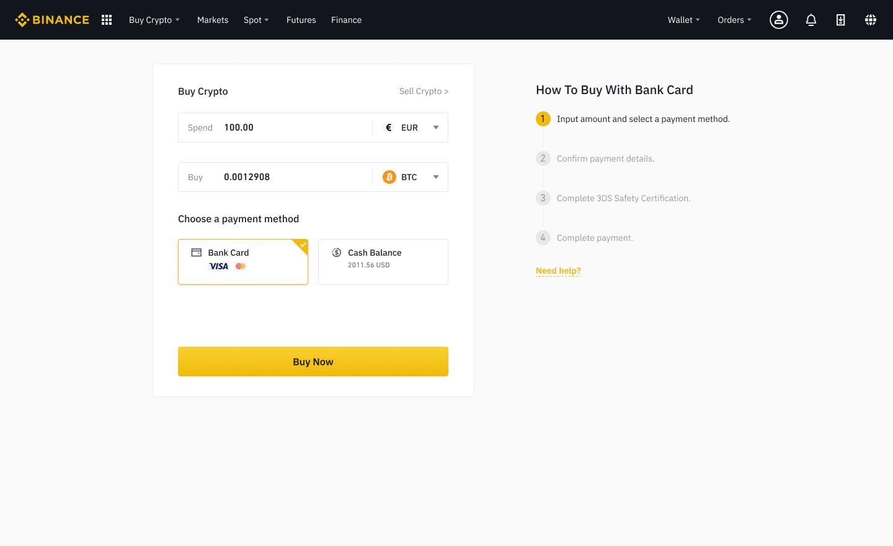Open the Orders dropdown
This screenshot has width=893, height=546.
(735, 20)
